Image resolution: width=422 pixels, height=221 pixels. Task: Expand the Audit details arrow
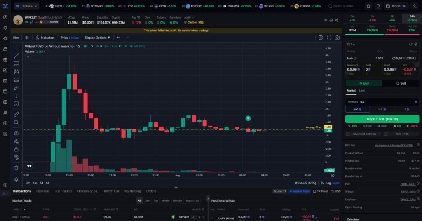(193, 17)
